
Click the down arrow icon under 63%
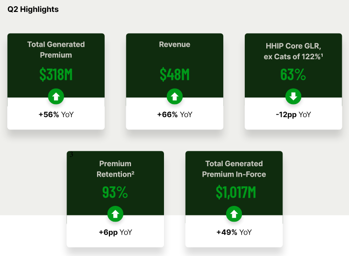tap(294, 96)
